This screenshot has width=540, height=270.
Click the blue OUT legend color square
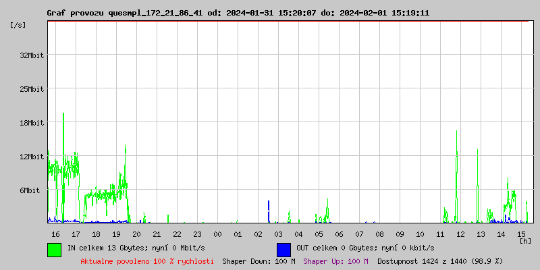coord(283,249)
